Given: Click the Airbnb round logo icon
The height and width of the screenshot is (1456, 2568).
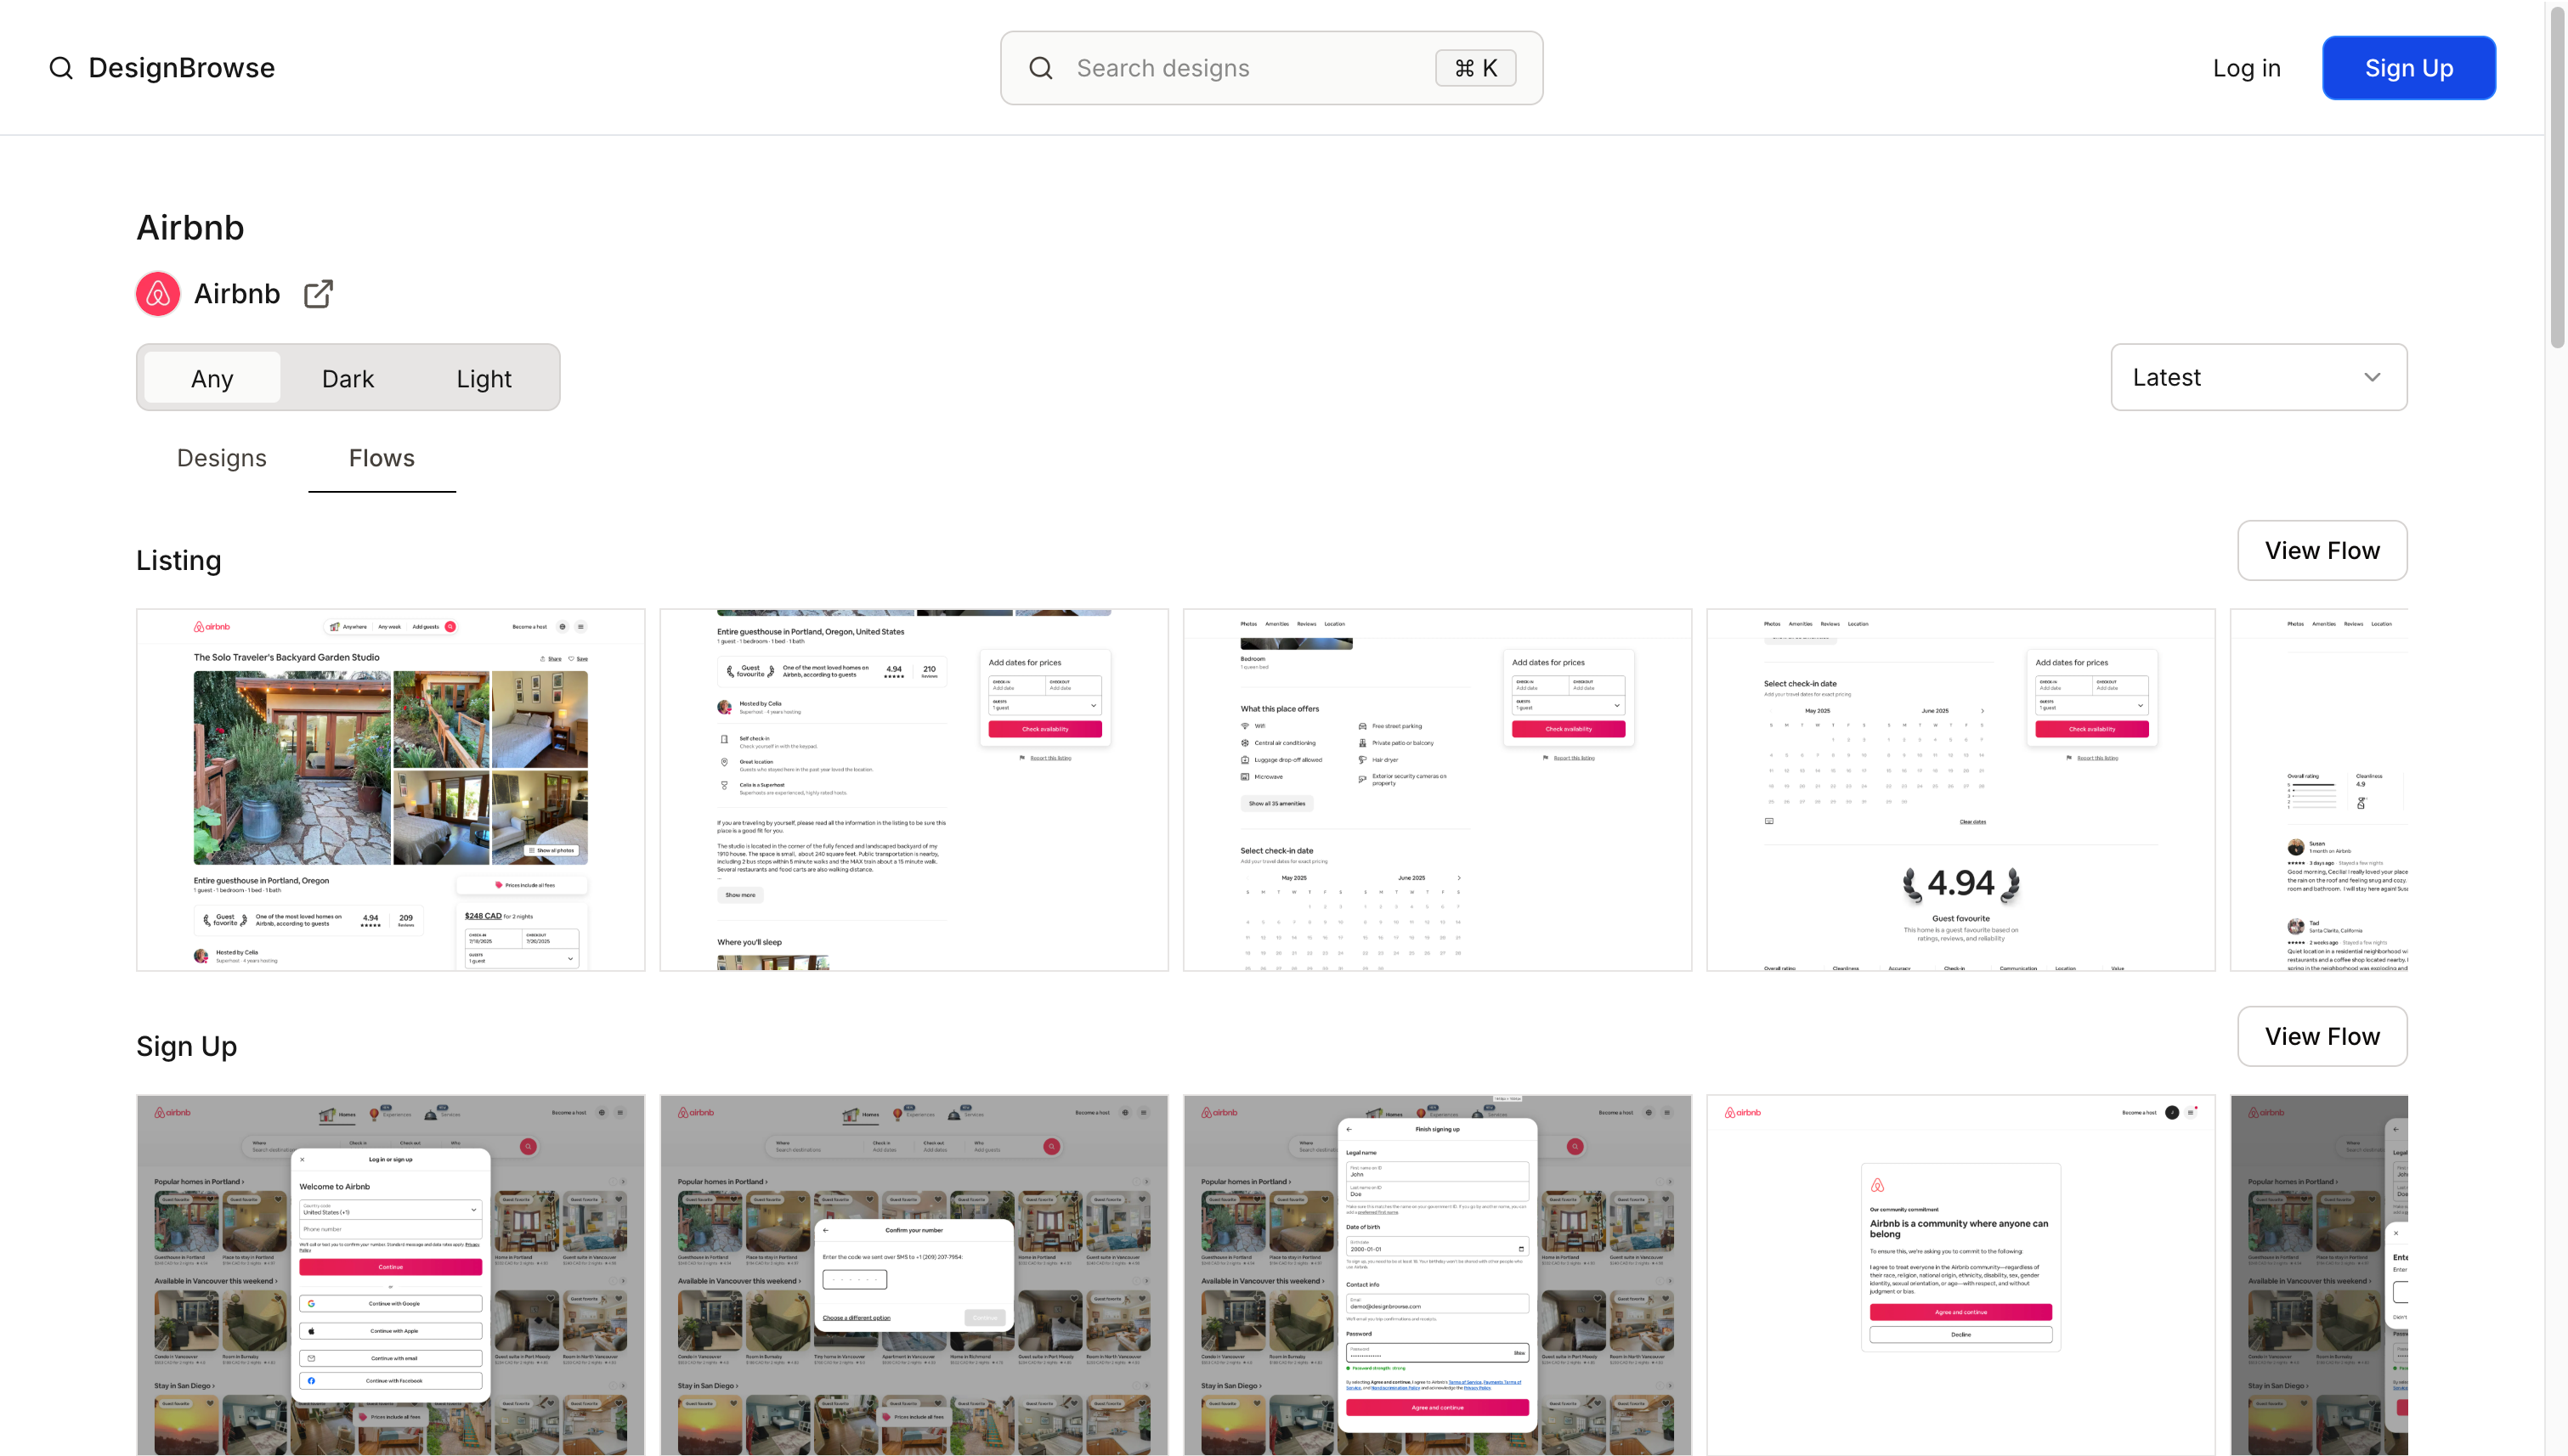Looking at the screenshot, I should [x=158, y=294].
